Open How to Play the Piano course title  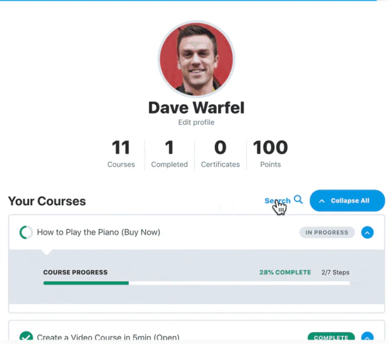pyautogui.click(x=98, y=232)
